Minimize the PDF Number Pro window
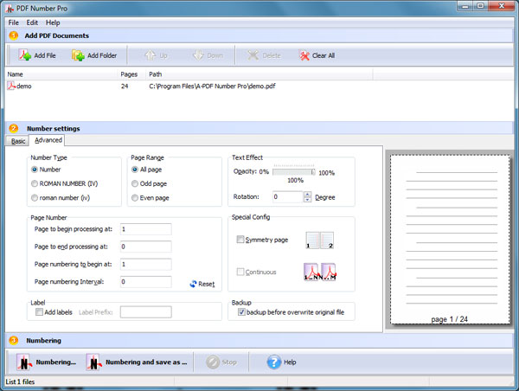The image size is (519, 391). [465, 6]
